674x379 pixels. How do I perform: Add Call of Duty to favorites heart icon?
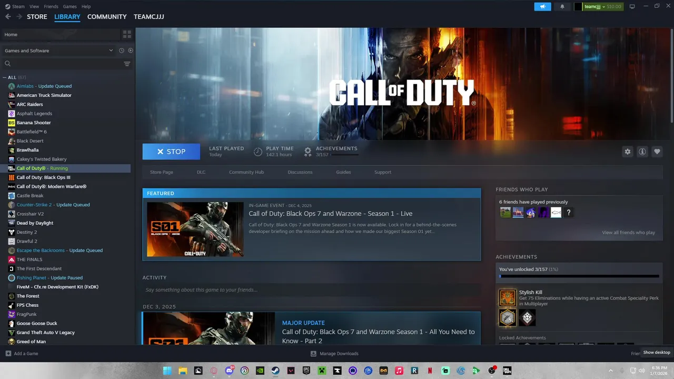pyautogui.click(x=657, y=152)
